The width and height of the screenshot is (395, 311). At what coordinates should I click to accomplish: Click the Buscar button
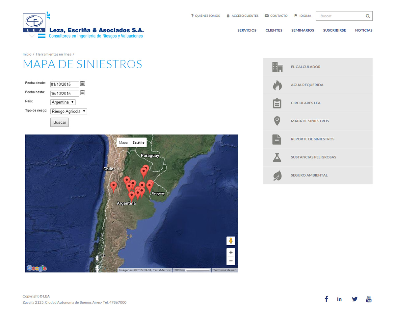60,122
